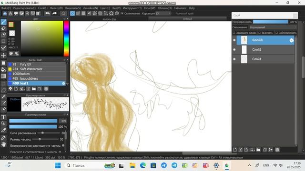Hide the Слой2 layer visibility dot
Viewport: 305px width, 171px height.
[234, 49]
